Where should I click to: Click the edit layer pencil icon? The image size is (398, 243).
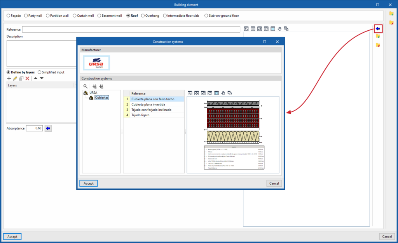[15, 79]
